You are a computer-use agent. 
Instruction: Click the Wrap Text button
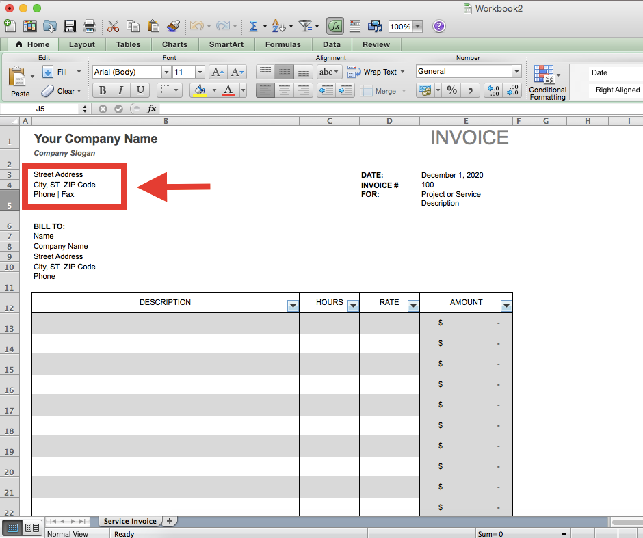pos(376,72)
